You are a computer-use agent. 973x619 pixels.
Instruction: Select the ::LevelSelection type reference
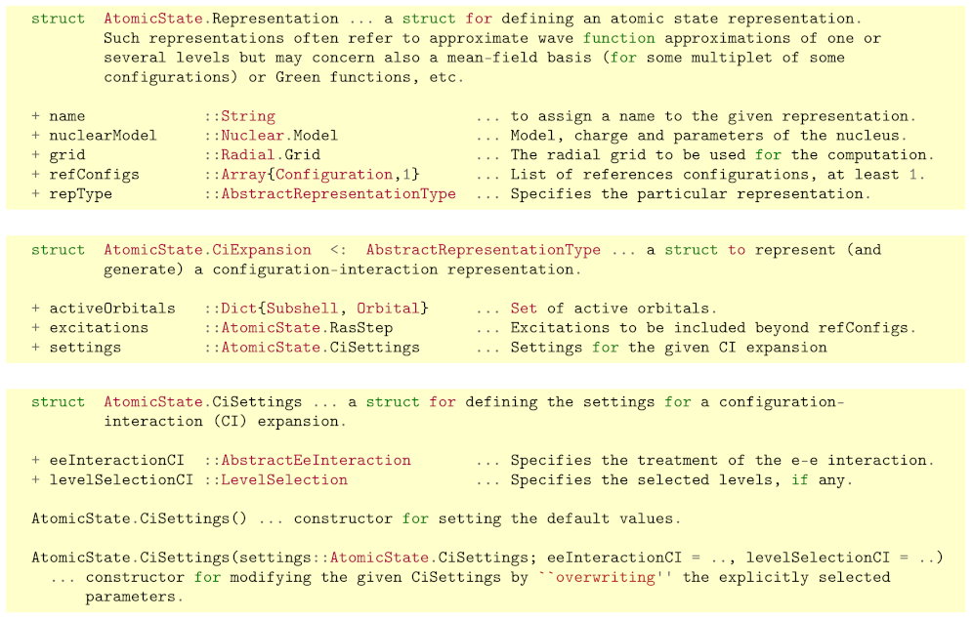coord(275,480)
